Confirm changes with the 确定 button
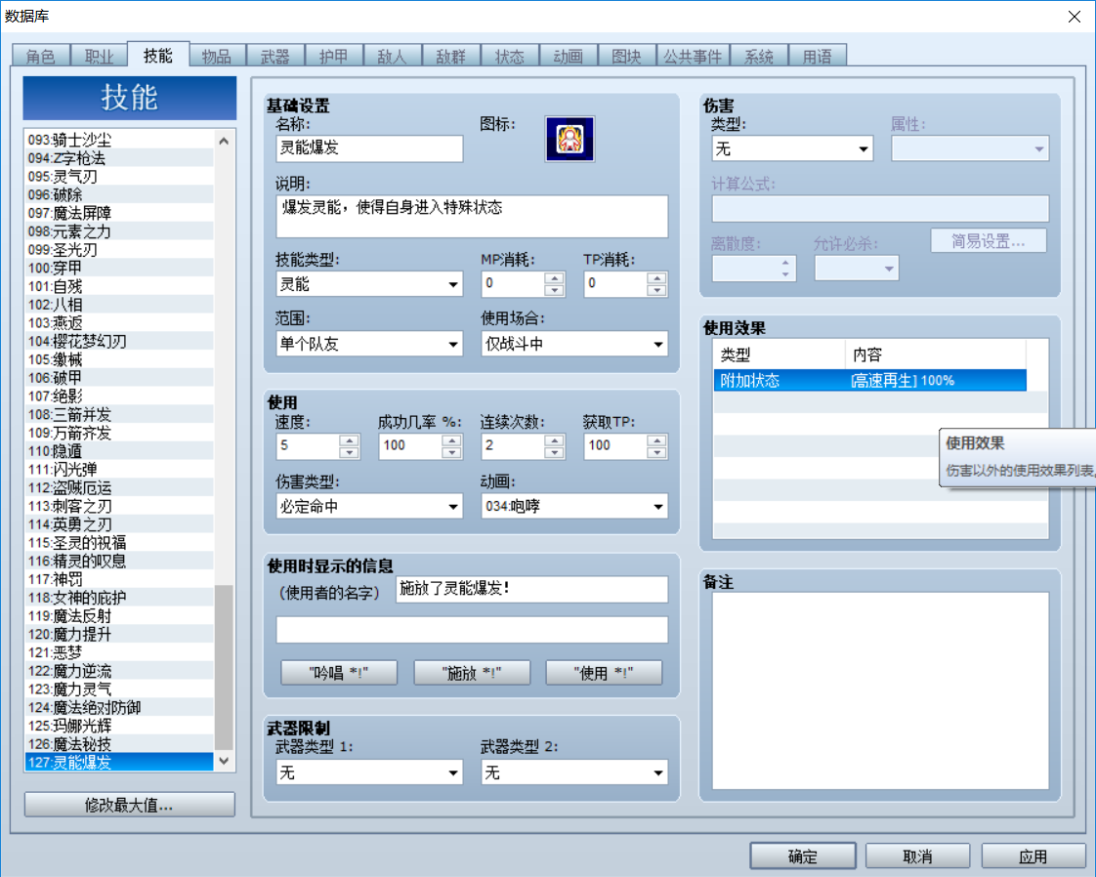 click(x=802, y=856)
